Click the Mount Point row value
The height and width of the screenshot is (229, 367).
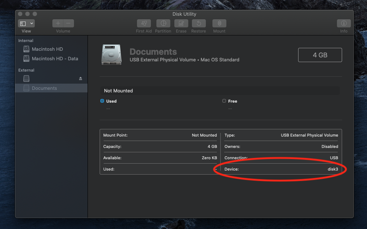point(204,135)
